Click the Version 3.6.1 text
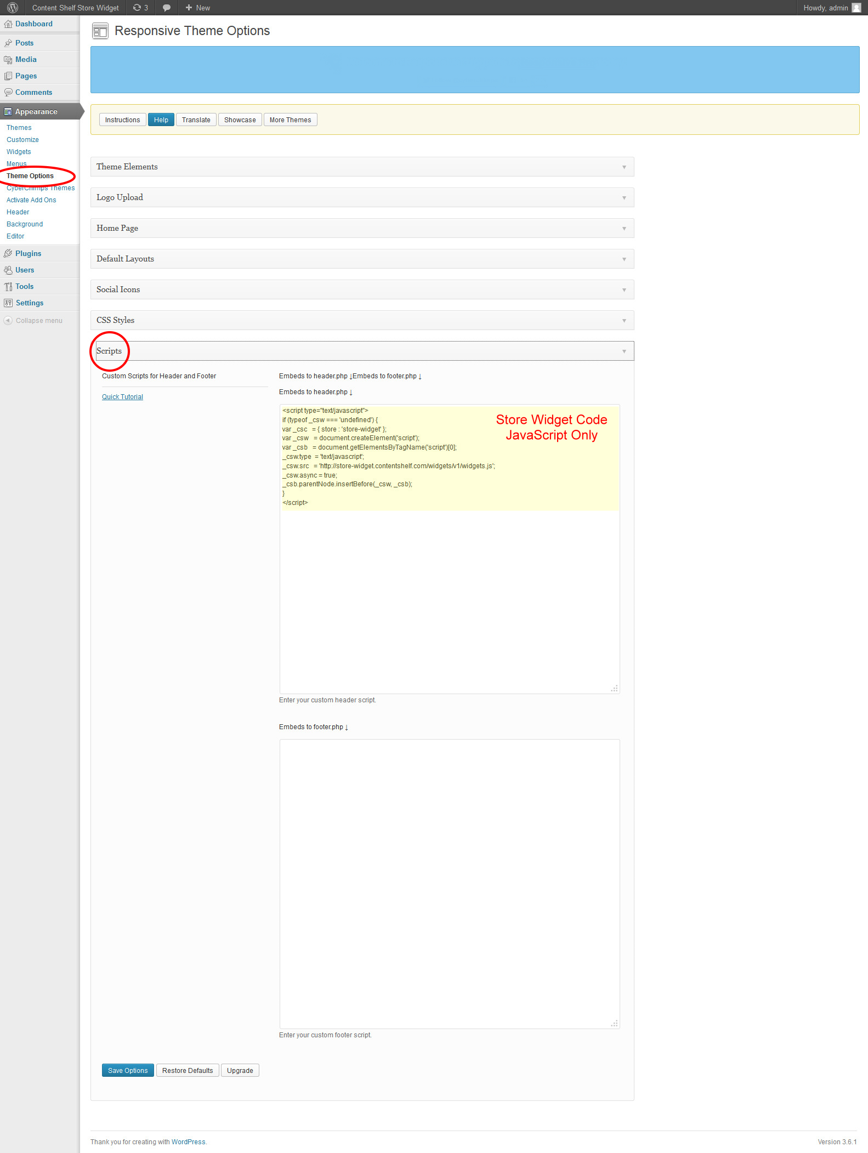Screen dimensions: 868x1153 click(837, 1142)
